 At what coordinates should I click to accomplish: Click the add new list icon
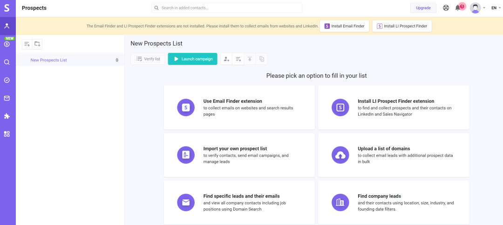(27, 44)
